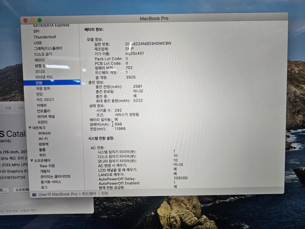The image size is (305, 229).
Task: Select 파이버 채널 in the sidebar
Action: 46,116
